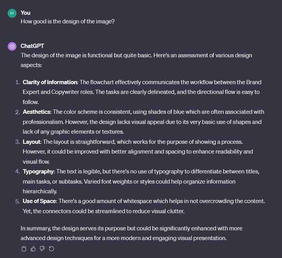Click the bold 'Use of Space' heading
The height and width of the screenshot is (258, 282).
pos(40,201)
